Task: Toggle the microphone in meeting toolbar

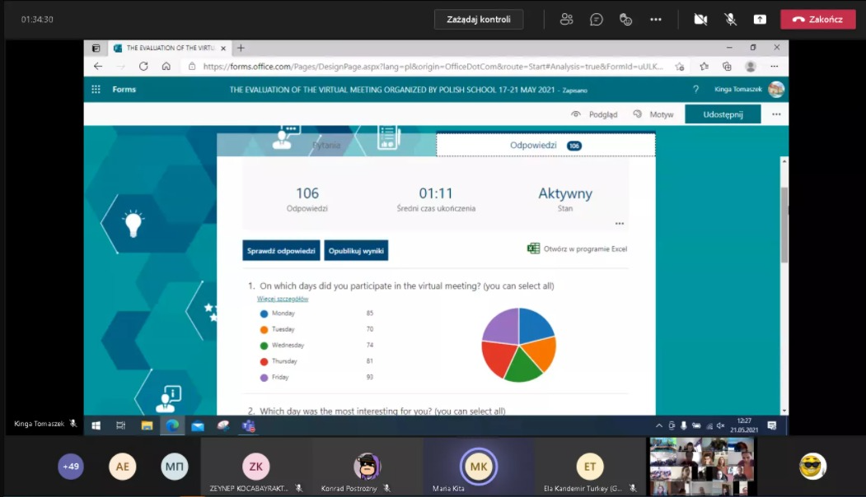Action: [730, 20]
